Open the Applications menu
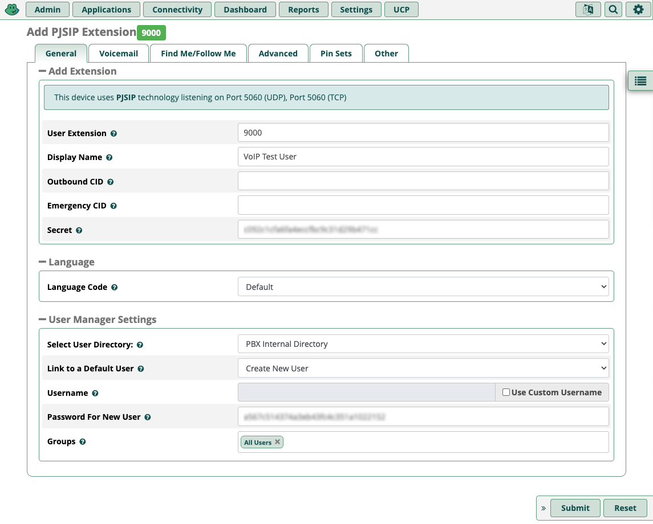Image resolution: width=653 pixels, height=524 pixels. coord(106,10)
